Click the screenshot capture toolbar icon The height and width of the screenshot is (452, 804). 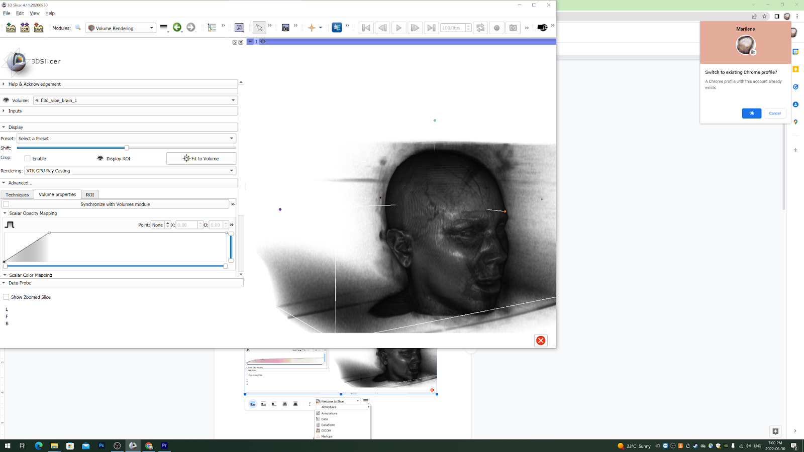285,28
